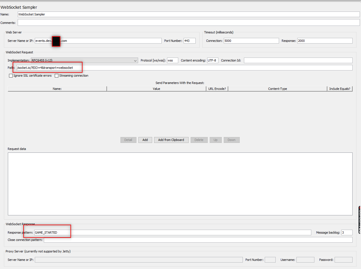This screenshot has width=361, height=269.
Task: Click the Timeout (milliseconds) group label
Action: (x=219, y=32)
